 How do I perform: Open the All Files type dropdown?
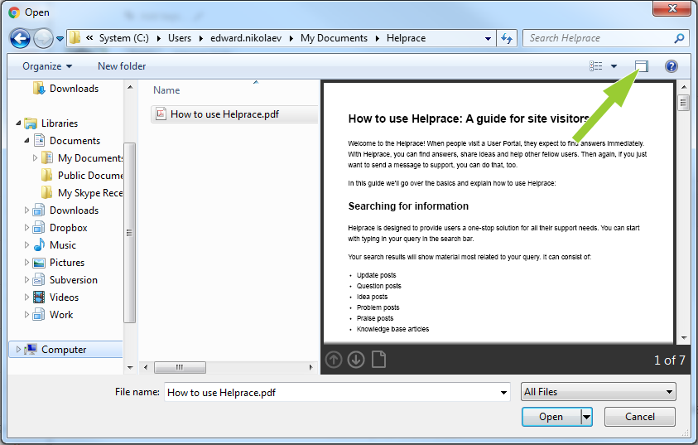598,392
